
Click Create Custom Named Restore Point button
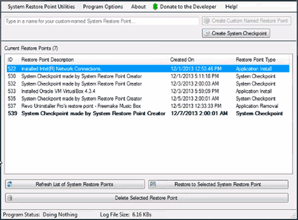coord(247,21)
